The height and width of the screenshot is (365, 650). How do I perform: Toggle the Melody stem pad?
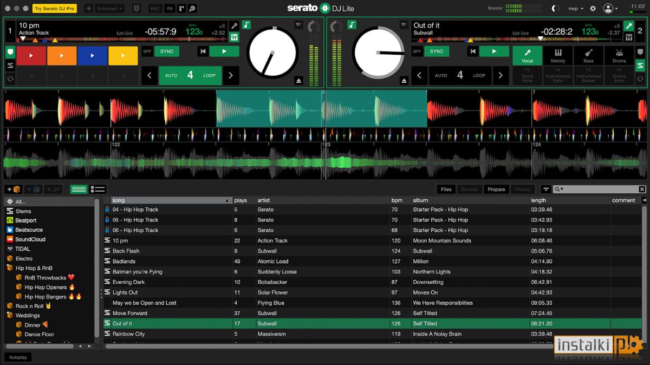point(558,56)
